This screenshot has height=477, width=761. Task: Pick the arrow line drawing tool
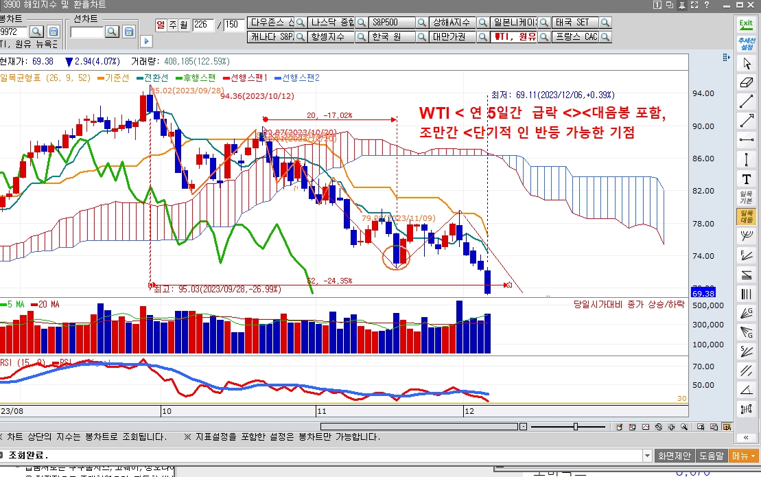(746, 121)
